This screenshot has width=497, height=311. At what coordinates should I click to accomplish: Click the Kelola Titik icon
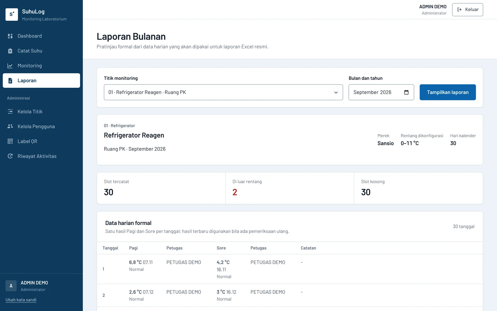point(10,112)
